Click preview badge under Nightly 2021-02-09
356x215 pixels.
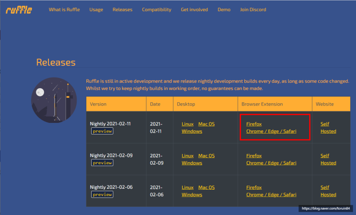[102, 163]
